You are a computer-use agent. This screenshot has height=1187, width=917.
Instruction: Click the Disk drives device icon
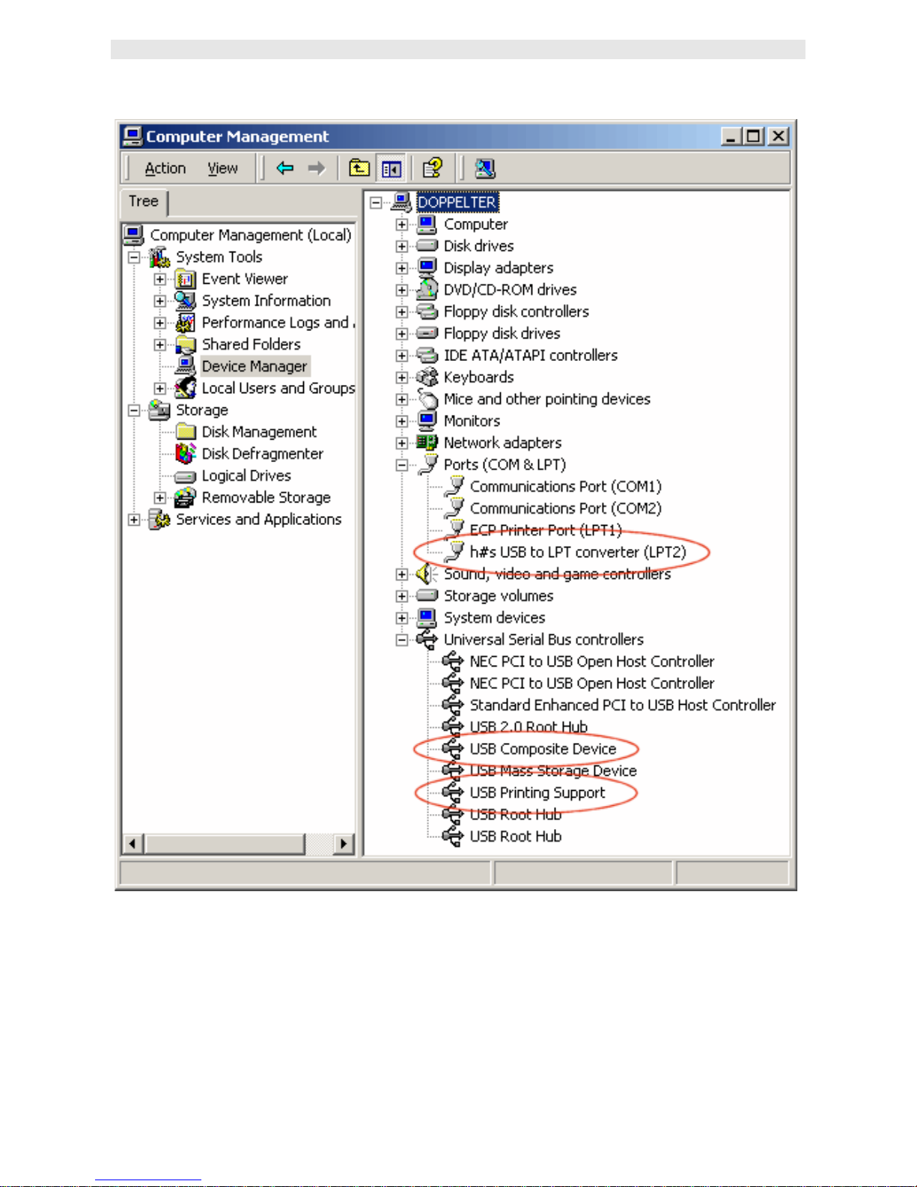[x=427, y=246]
